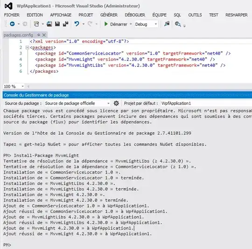
Task: Click the editor horizontal scroll left arrow
Action: (x=28, y=86)
